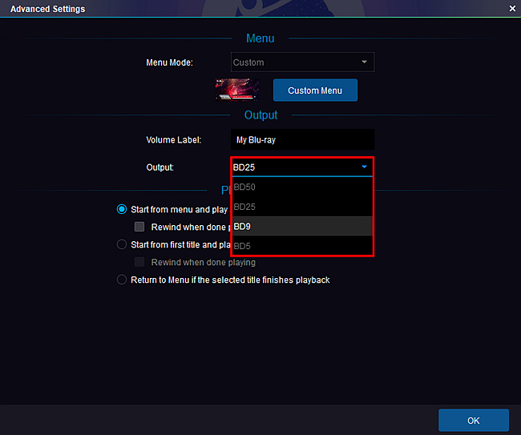Choose BD9 from the output list
The image size is (521, 435).
[302, 226]
